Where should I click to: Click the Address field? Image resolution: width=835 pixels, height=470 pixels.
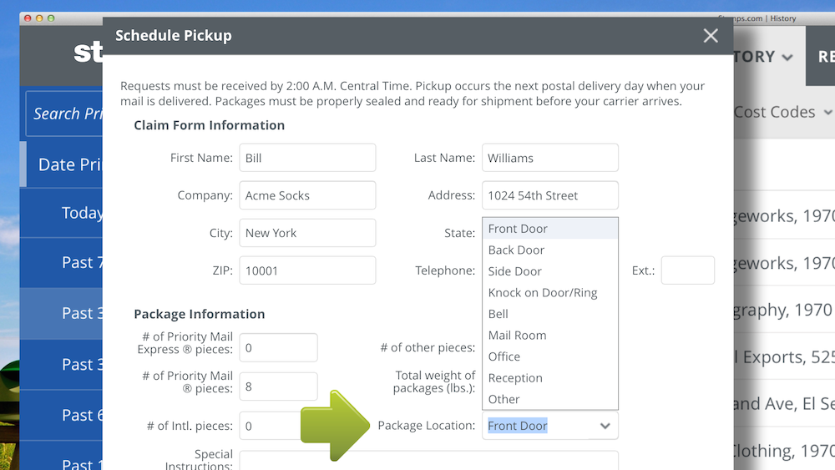pyautogui.click(x=549, y=195)
